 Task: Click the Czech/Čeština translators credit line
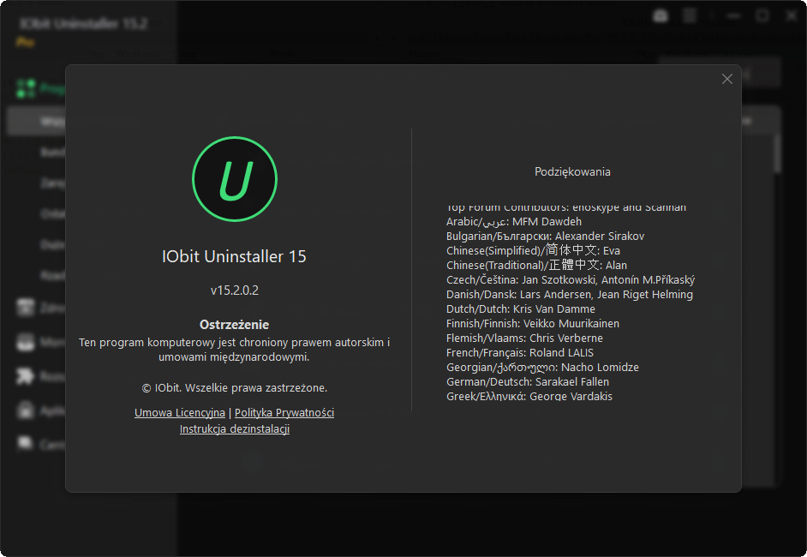571,280
